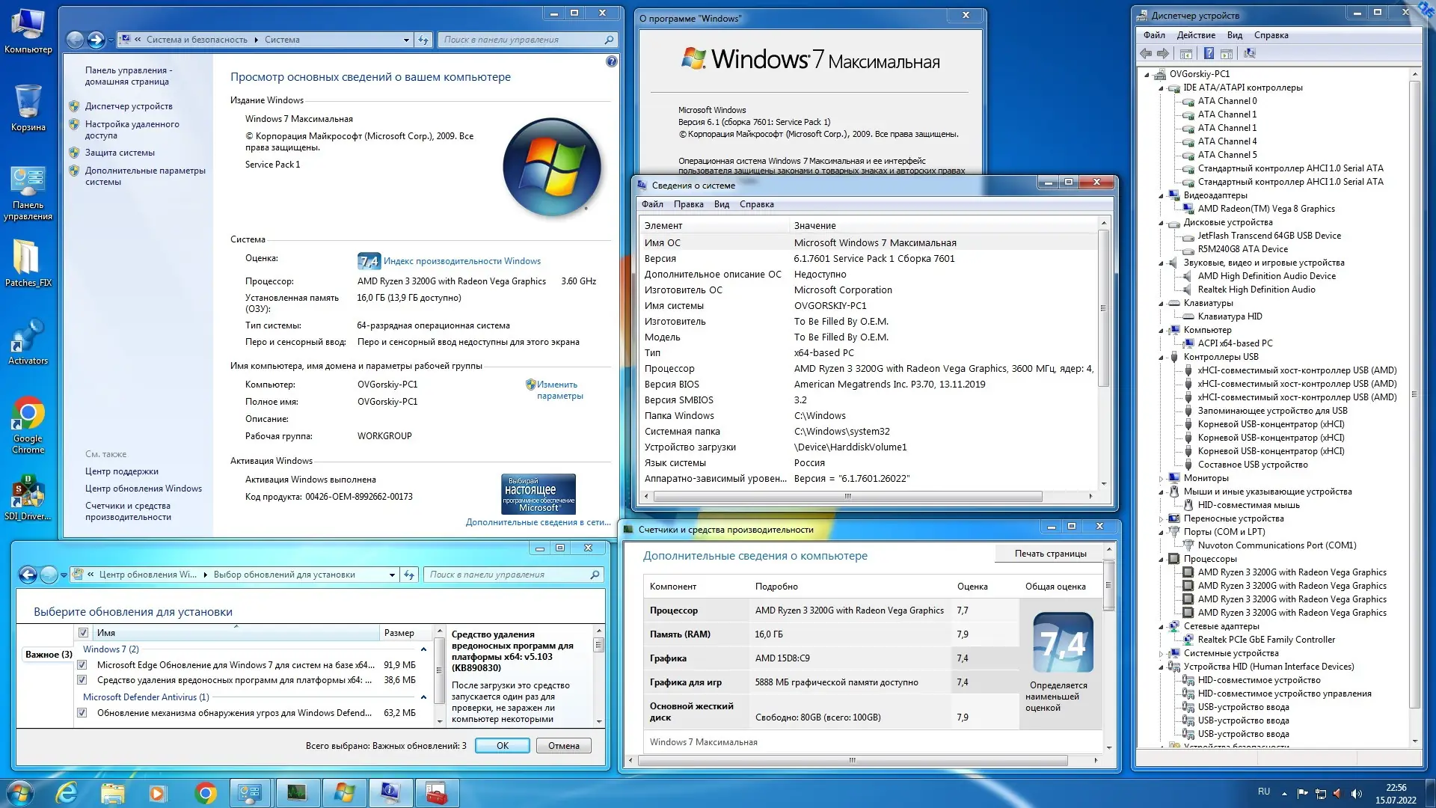Expand the Мониторы device node
The width and height of the screenshot is (1436, 808).
pyautogui.click(x=1162, y=478)
